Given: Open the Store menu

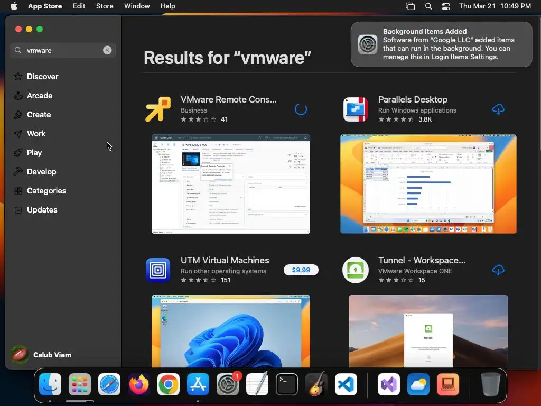Looking at the screenshot, I should 105,6.
